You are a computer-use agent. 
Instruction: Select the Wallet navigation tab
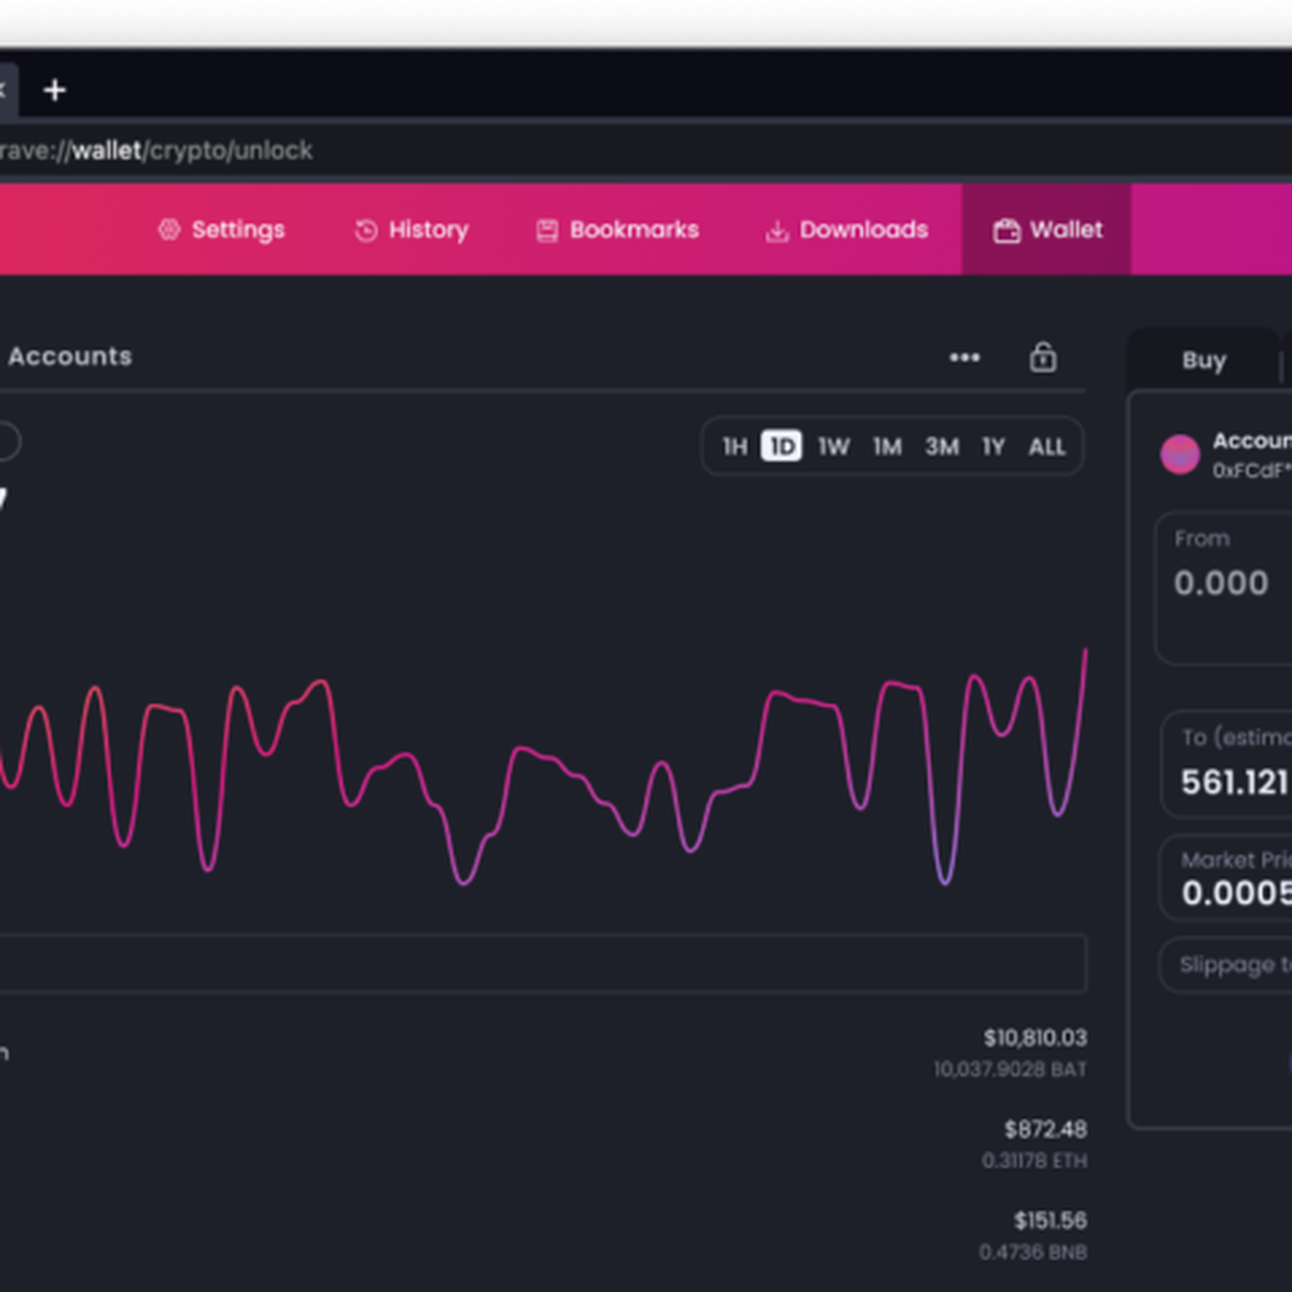[1047, 230]
